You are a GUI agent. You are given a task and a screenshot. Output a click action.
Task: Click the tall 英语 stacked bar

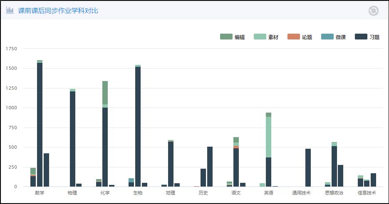tap(269, 150)
